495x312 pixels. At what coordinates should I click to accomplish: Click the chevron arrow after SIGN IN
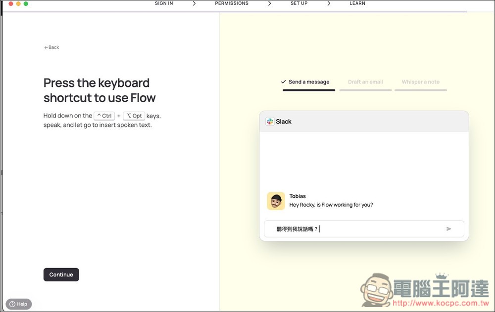pos(194,3)
